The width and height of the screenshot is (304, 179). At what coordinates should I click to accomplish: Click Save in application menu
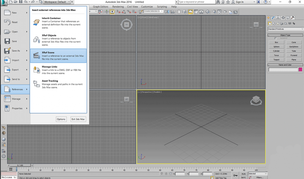click(15, 41)
